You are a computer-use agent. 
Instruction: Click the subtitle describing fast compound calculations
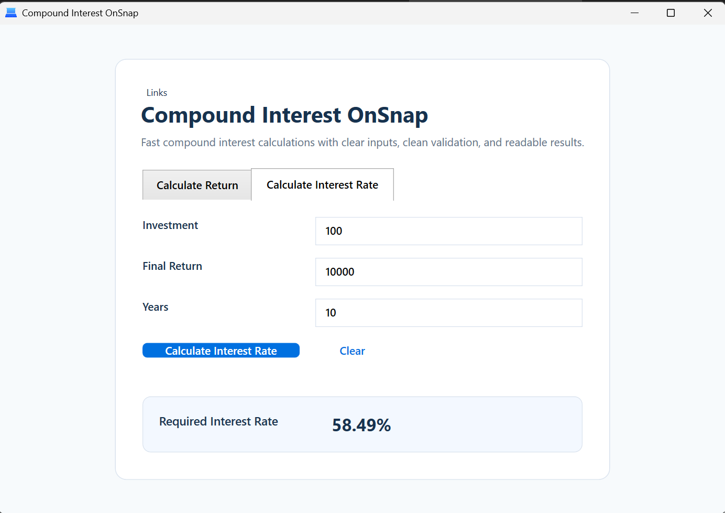[362, 143]
